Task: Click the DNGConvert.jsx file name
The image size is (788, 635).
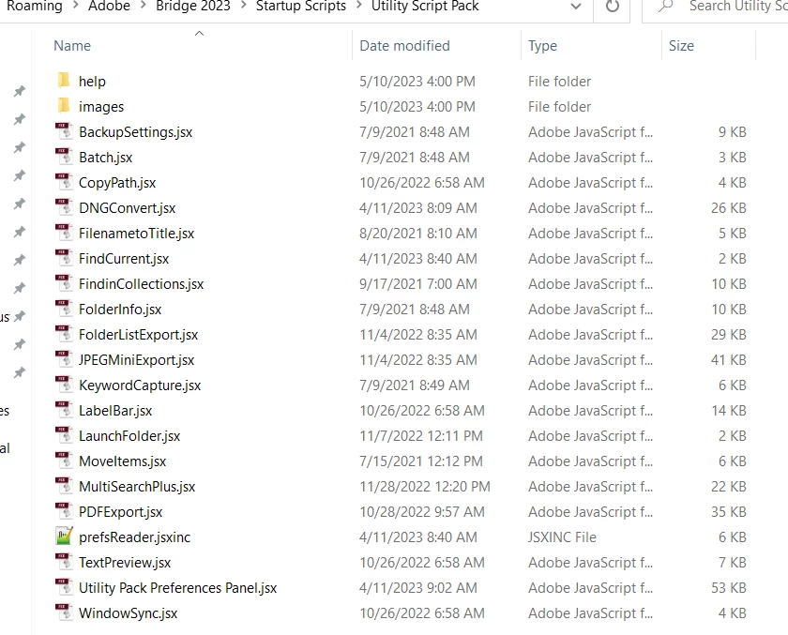Action: coord(128,208)
